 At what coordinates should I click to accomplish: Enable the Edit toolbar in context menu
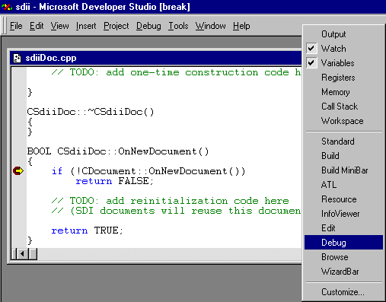[343, 228]
